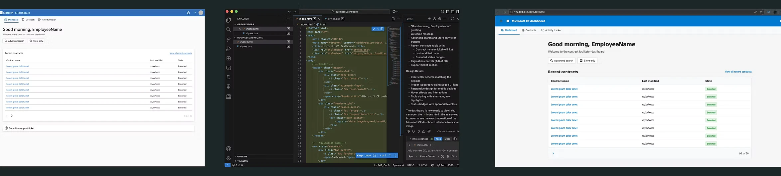
Task: Open Claude Sonnet model picker dropdown
Action: point(429,156)
